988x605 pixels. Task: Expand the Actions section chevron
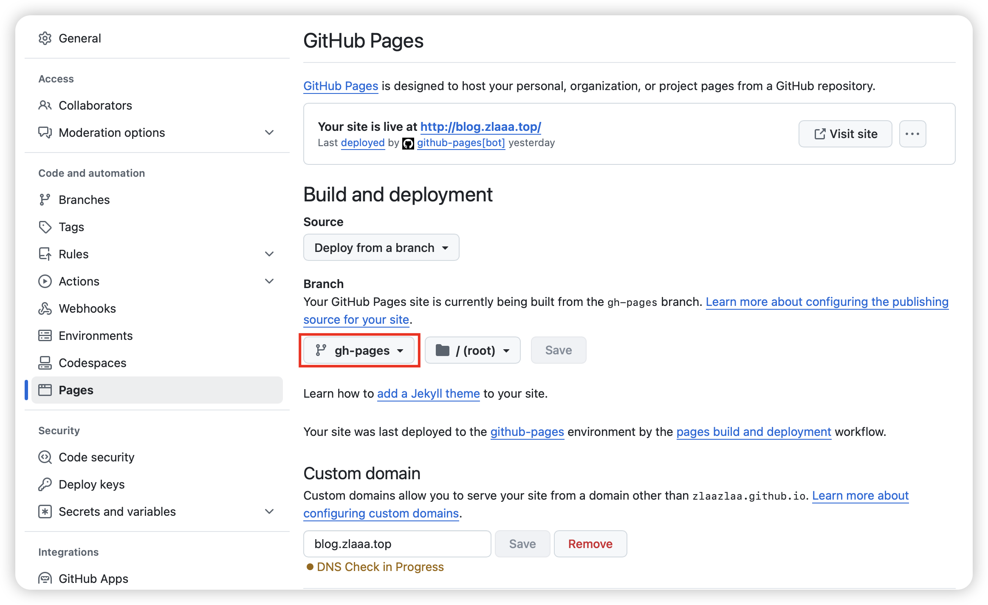coord(269,281)
